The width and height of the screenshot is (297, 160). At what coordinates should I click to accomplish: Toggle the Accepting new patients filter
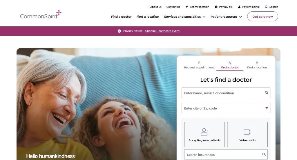204,134
